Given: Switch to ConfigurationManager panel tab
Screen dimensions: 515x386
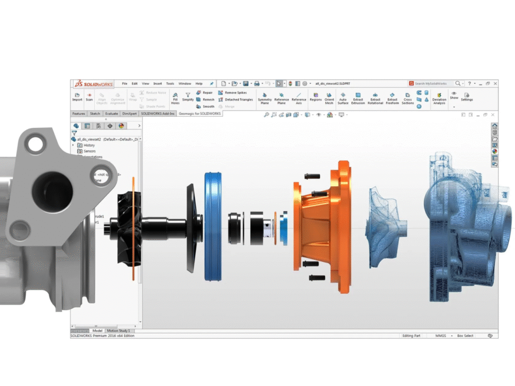Looking at the screenshot, I should pyautogui.click(x=98, y=126).
